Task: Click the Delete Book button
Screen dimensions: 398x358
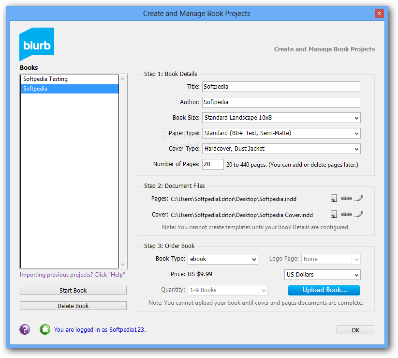Action: click(x=73, y=306)
